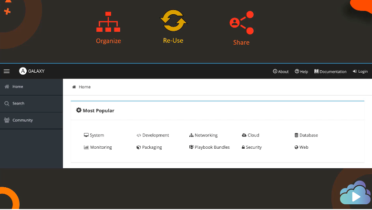Select Community in the sidebar
The width and height of the screenshot is (372, 210).
coord(31,121)
